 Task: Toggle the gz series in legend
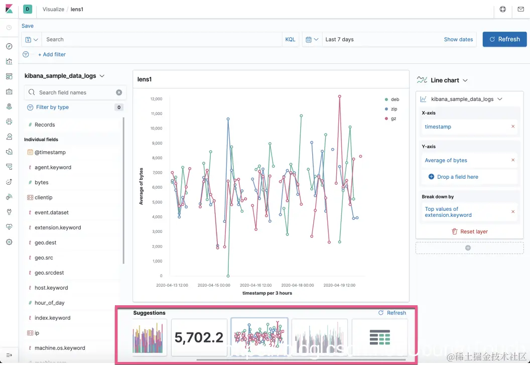390,118
